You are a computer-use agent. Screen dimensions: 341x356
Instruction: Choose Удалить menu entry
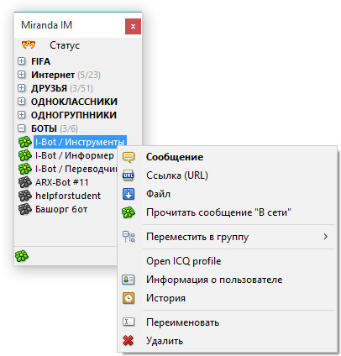click(228, 341)
